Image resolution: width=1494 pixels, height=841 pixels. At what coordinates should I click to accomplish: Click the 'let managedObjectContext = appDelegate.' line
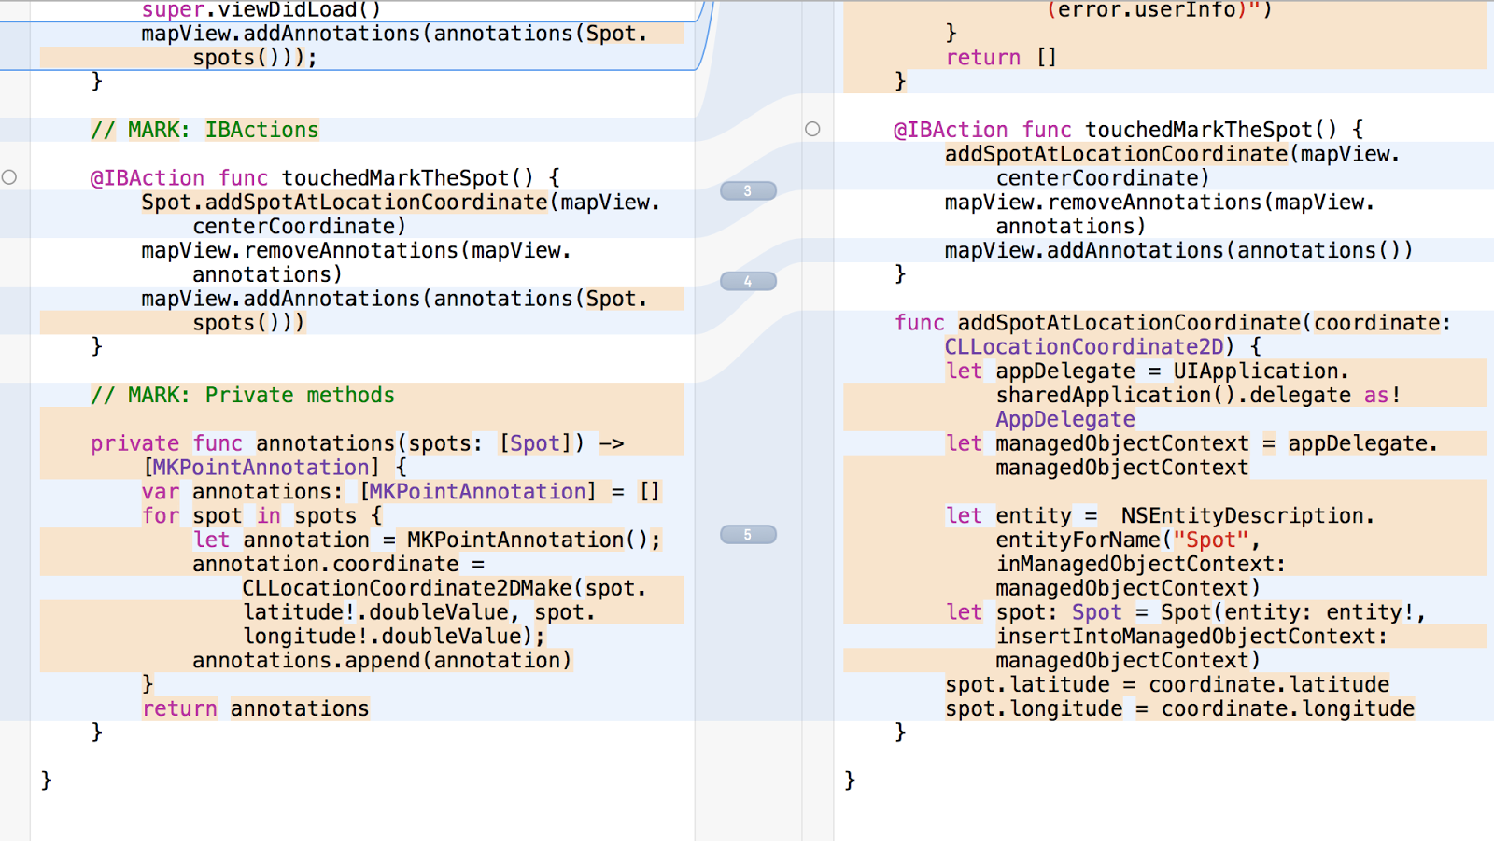coord(1191,444)
